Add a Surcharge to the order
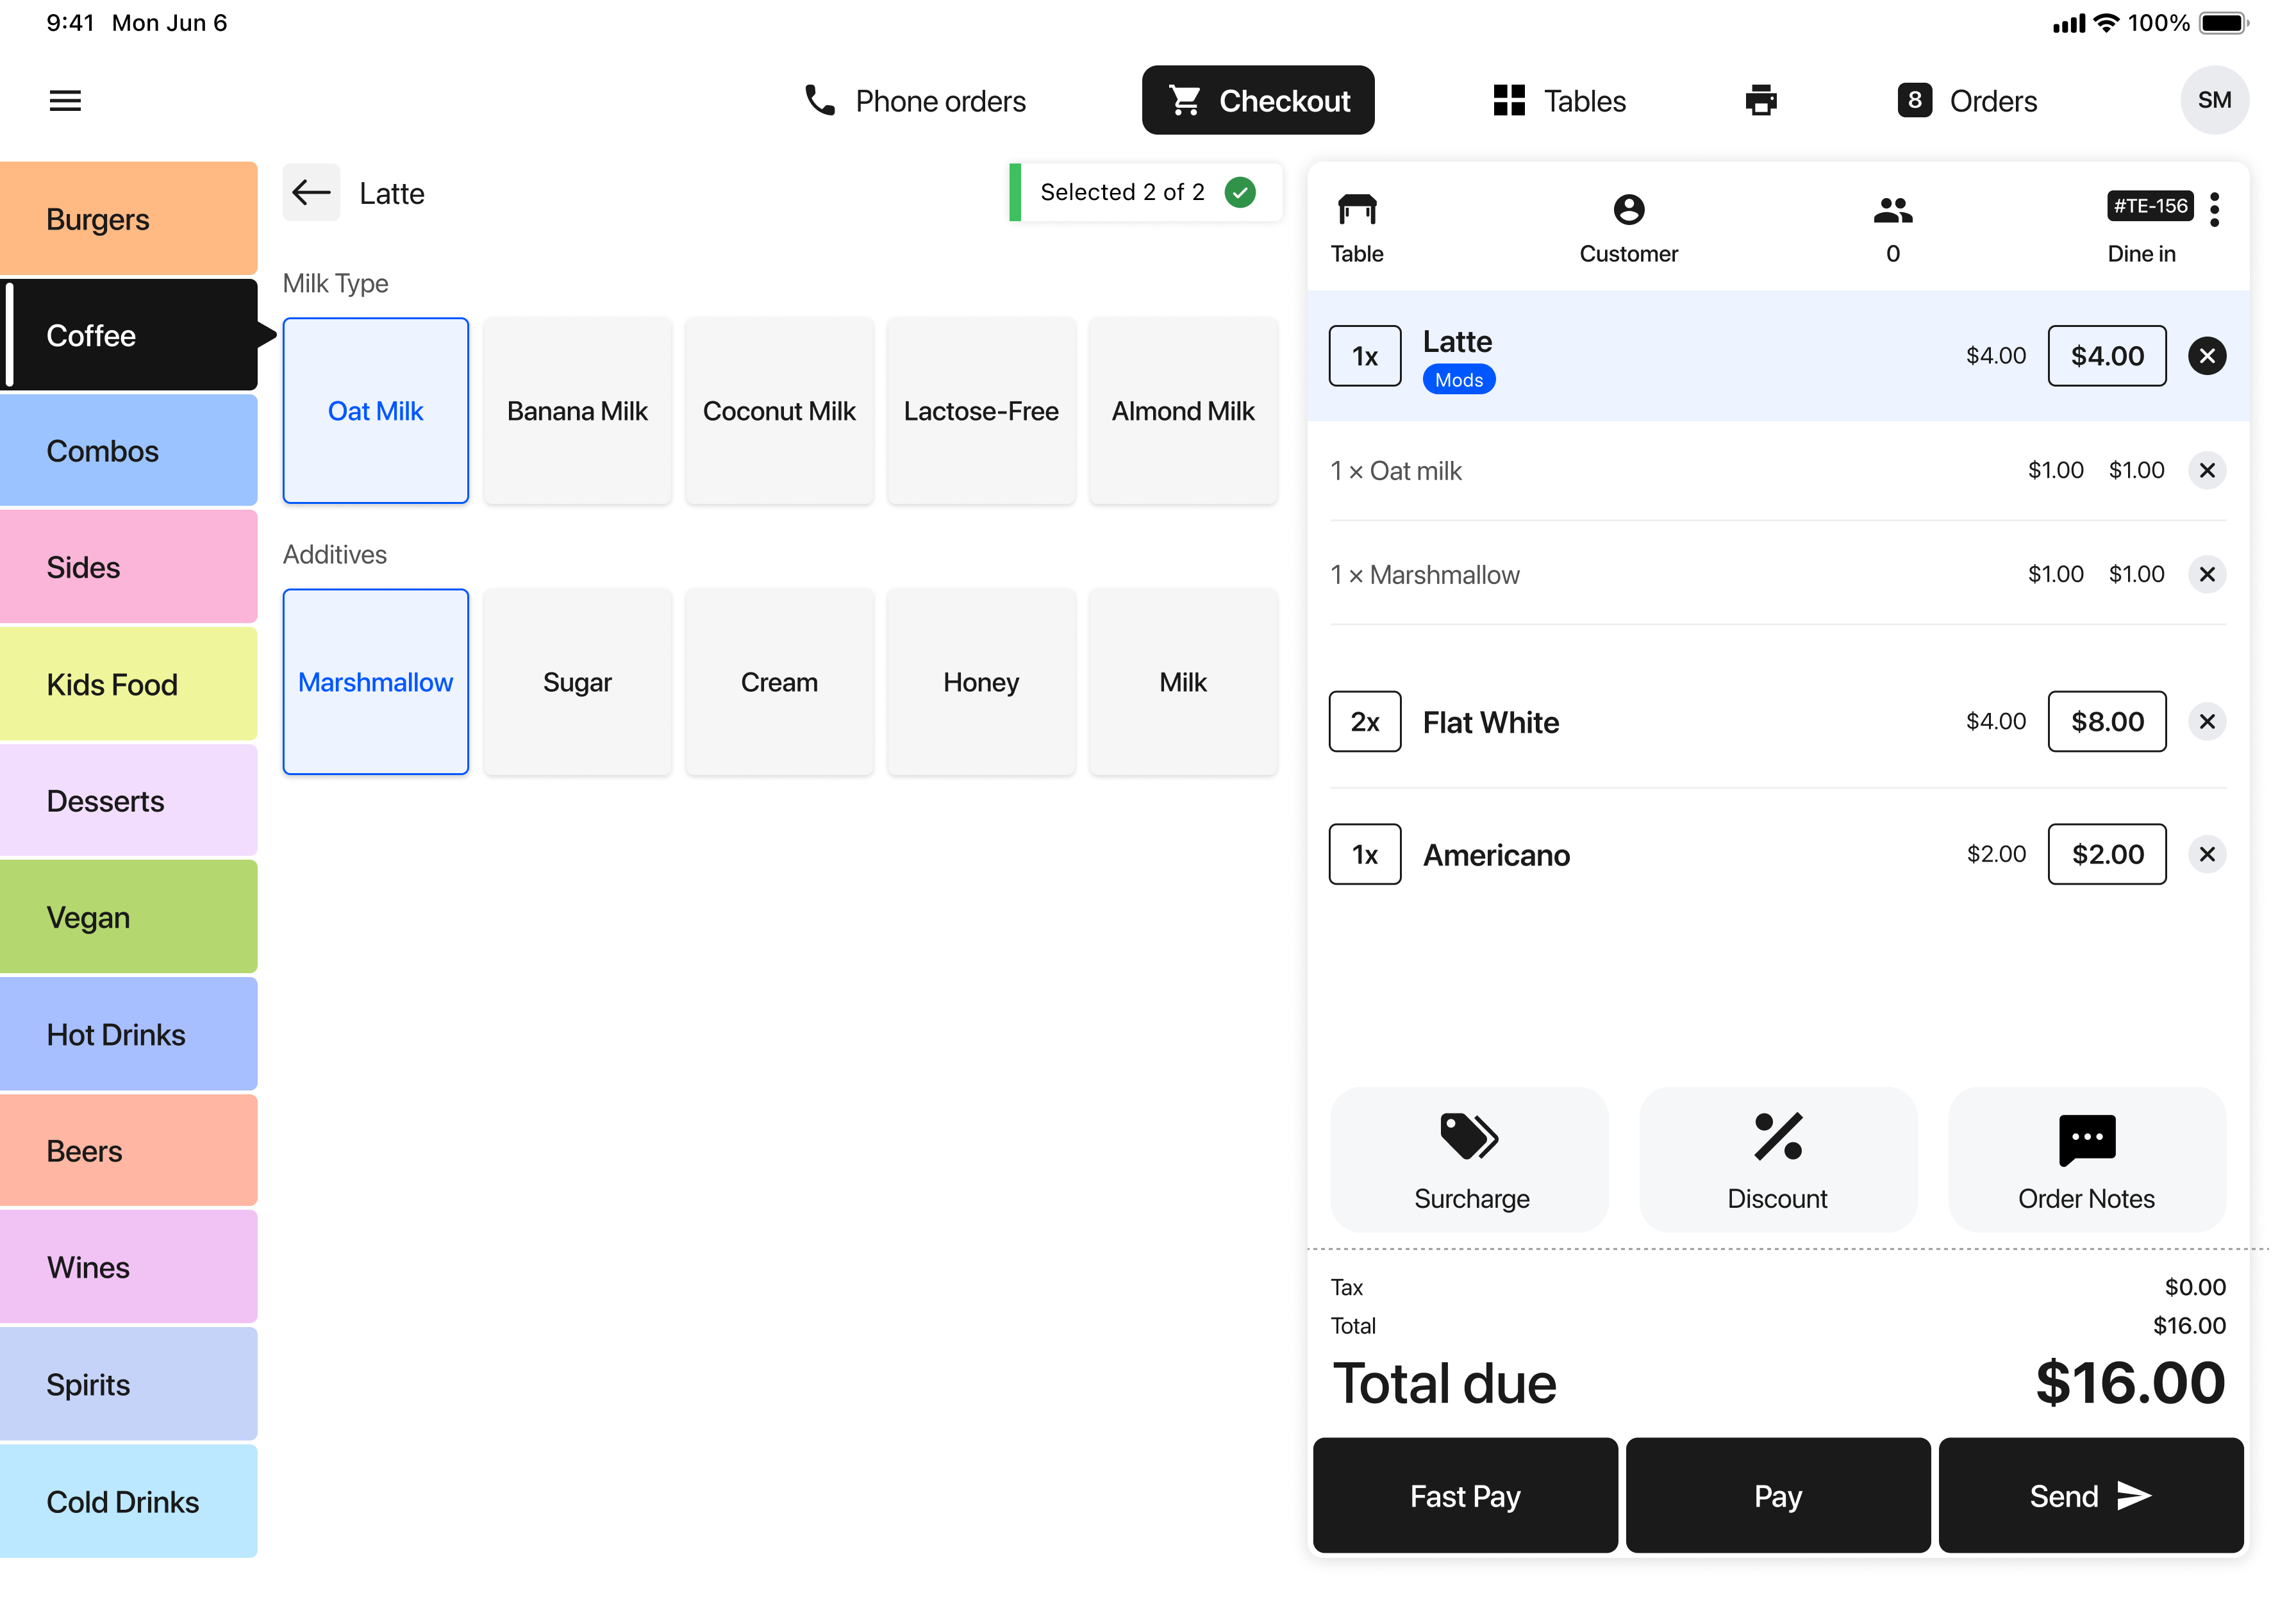 pos(1469,1160)
